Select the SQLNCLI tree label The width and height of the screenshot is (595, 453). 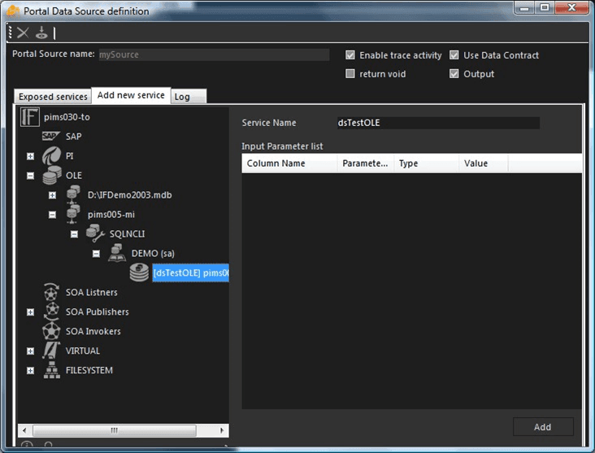(127, 234)
